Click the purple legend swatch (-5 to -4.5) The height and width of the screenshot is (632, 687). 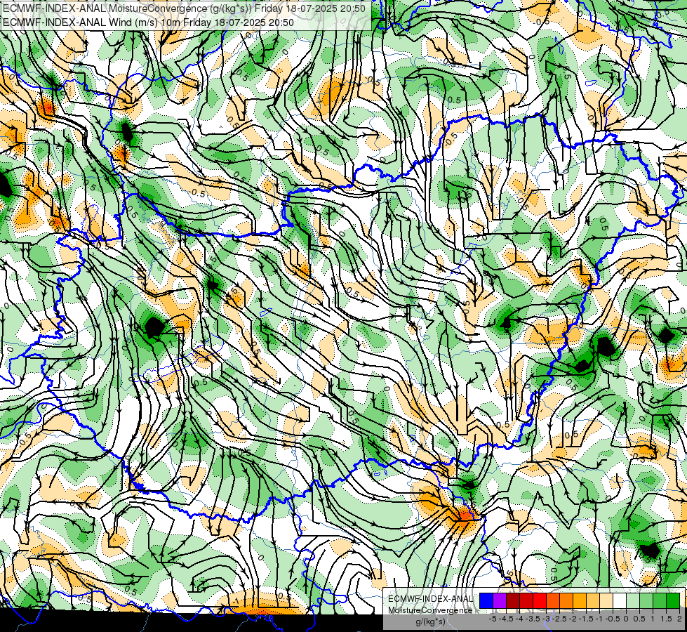click(x=500, y=601)
